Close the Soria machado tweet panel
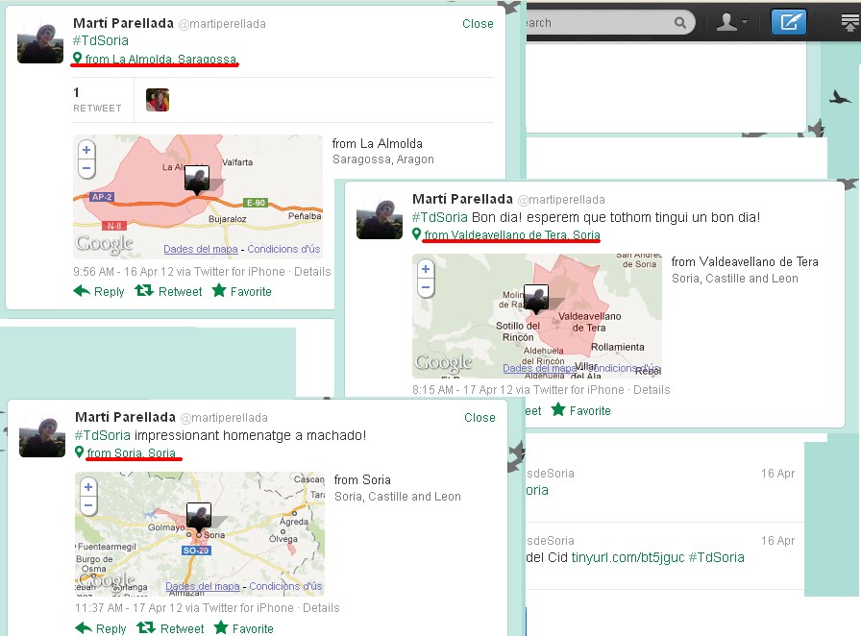 [480, 417]
